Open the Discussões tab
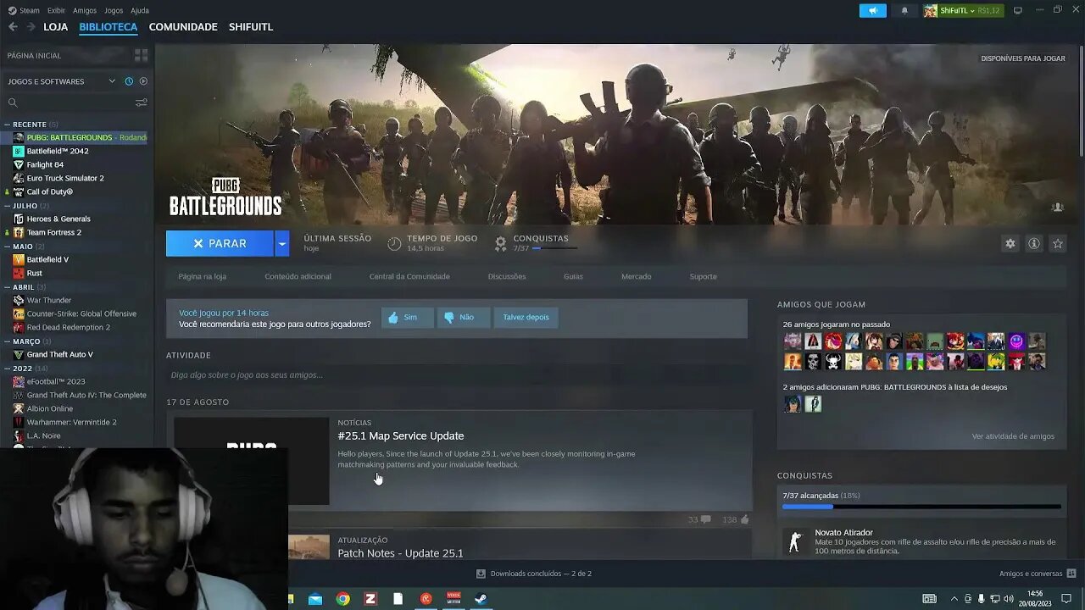Viewport: 1085px width, 610px height. (507, 276)
